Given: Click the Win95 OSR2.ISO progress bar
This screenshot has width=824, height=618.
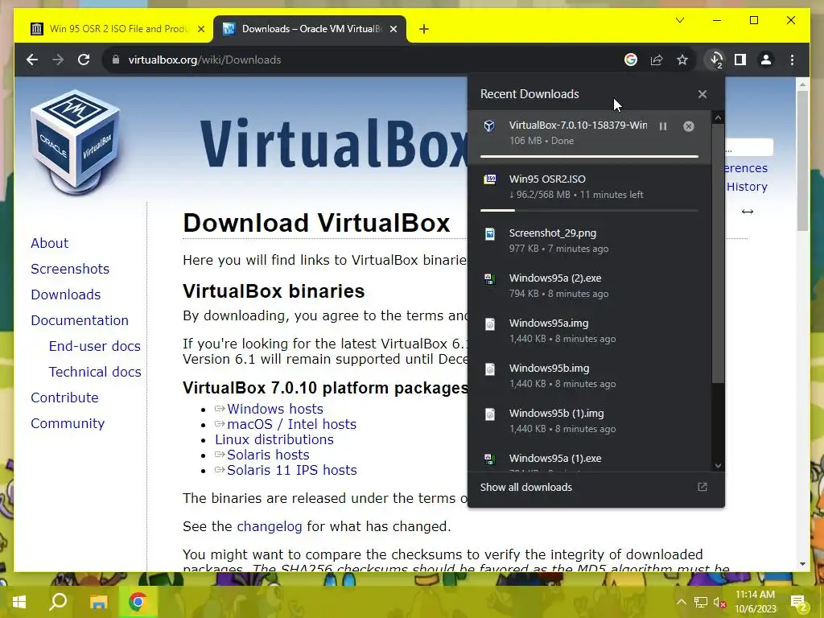Looking at the screenshot, I should [x=589, y=210].
